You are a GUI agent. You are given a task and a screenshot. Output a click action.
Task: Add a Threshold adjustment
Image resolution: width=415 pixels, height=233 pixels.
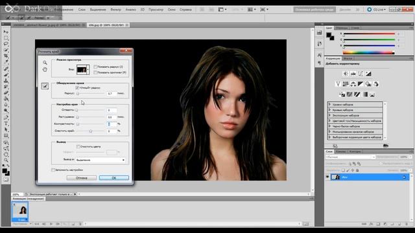[x=357, y=94]
